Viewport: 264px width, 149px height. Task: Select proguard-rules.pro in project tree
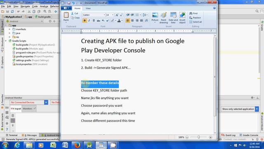[x=26, y=53]
